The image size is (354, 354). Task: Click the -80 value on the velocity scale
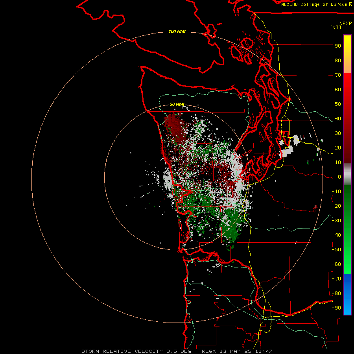pyautogui.click(x=336, y=293)
